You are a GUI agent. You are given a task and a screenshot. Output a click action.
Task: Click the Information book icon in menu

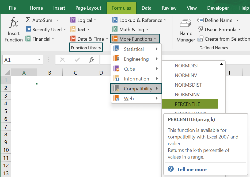(116, 78)
